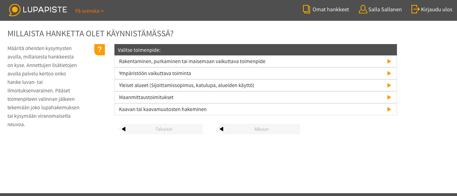Expand arrow on Ympäristöön vaikuttava toiminta row
The width and height of the screenshot is (457, 196).
(x=389, y=73)
